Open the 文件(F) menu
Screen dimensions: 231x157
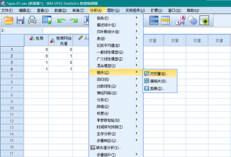(x=7, y=11)
